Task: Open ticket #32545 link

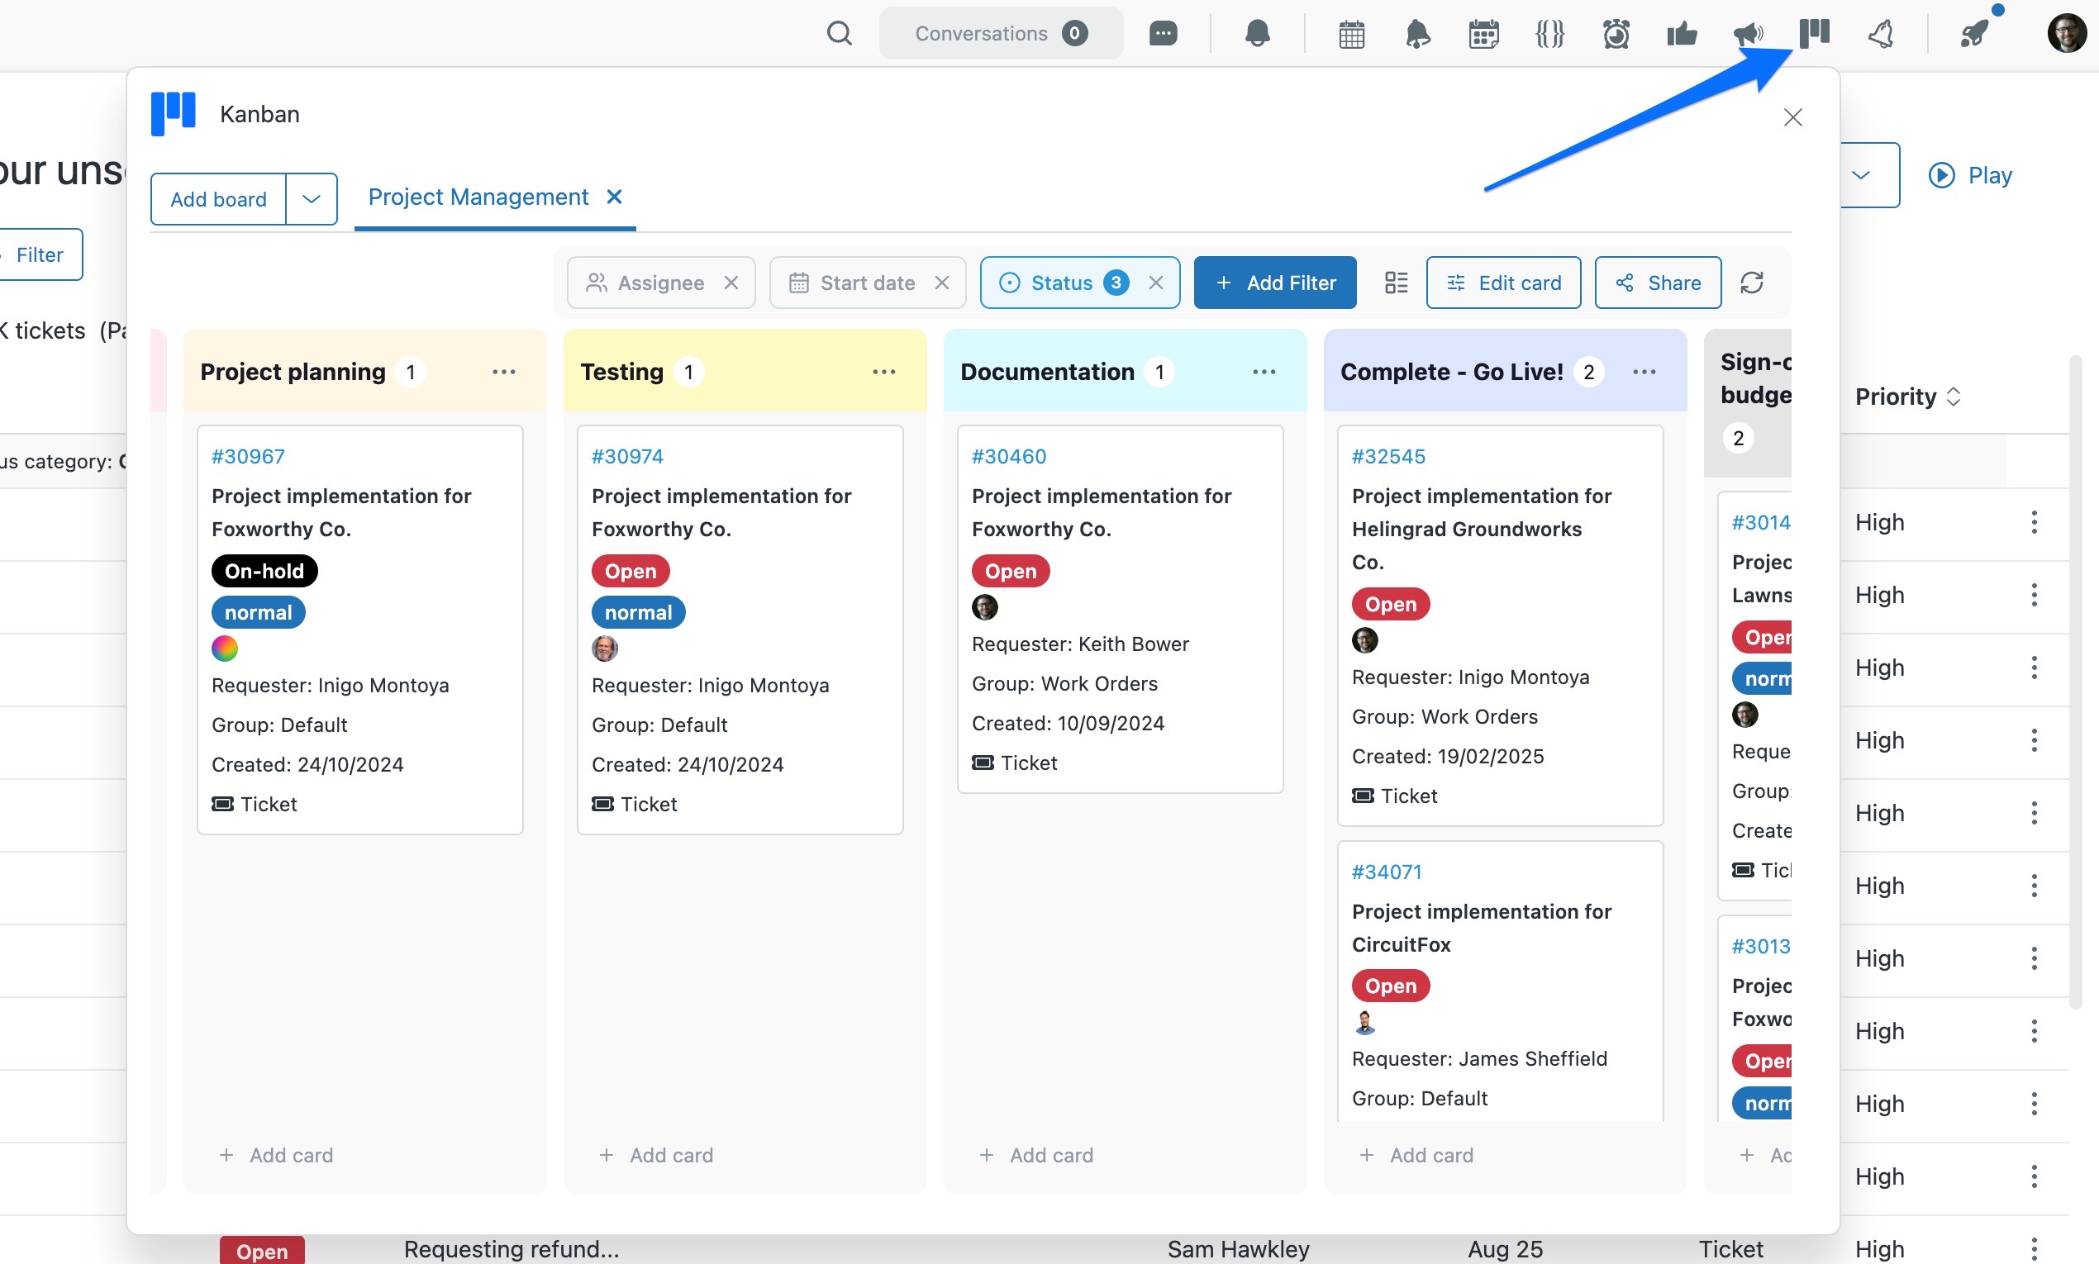Action: 1388,457
